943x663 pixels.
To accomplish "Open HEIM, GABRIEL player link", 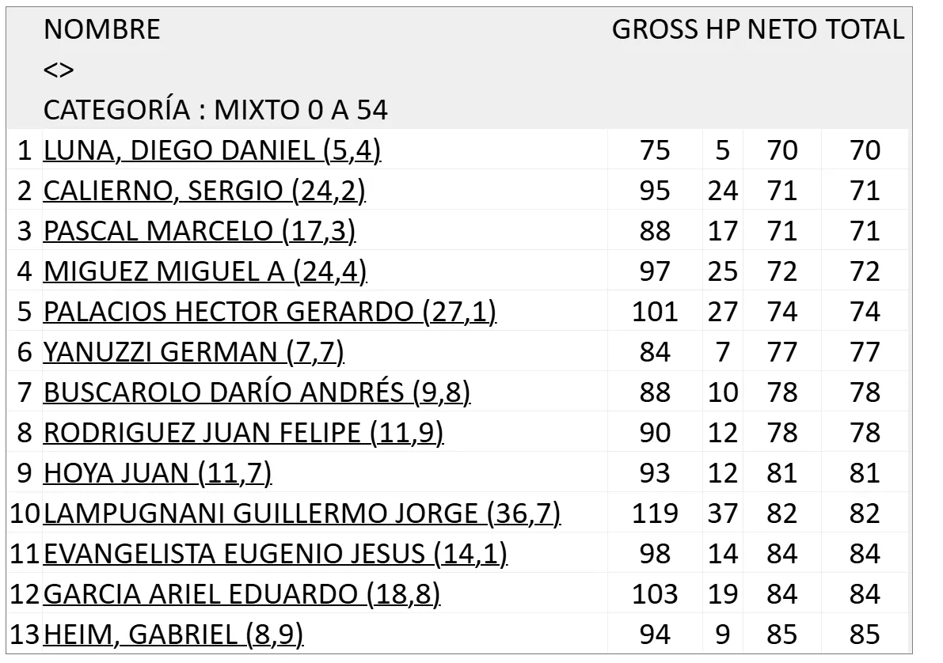I will [173, 635].
